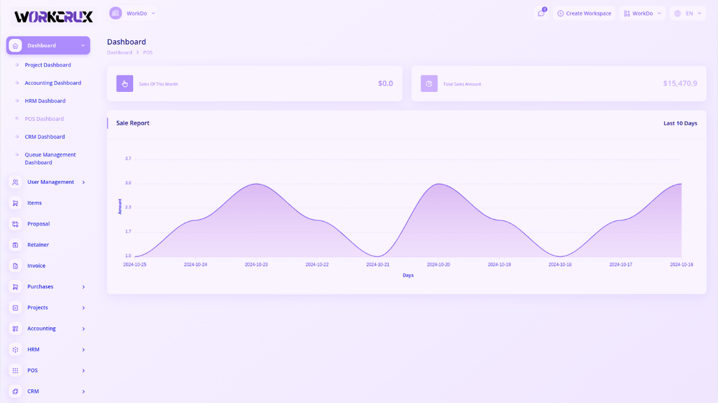Click the WorkCrux logo
718x403 pixels.
[53, 17]
